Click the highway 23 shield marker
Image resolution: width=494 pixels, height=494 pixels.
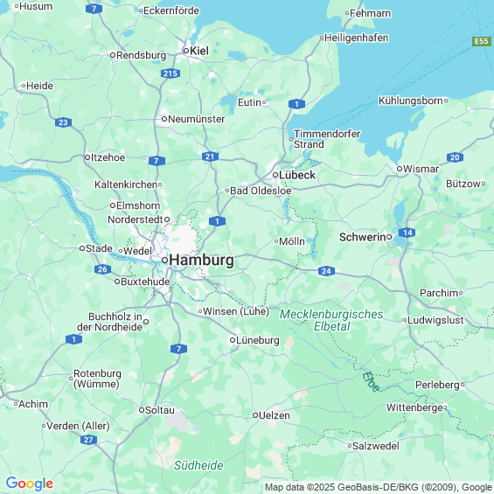[x=63, y=122]
